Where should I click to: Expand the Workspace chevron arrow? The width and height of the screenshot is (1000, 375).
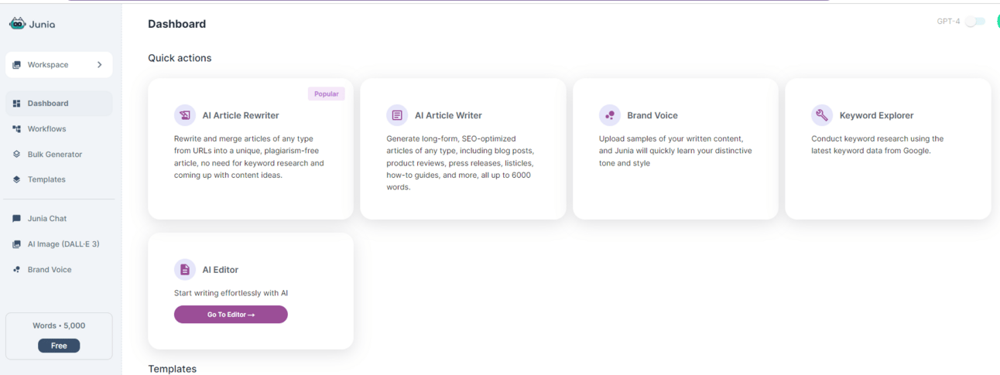point(99,65)
